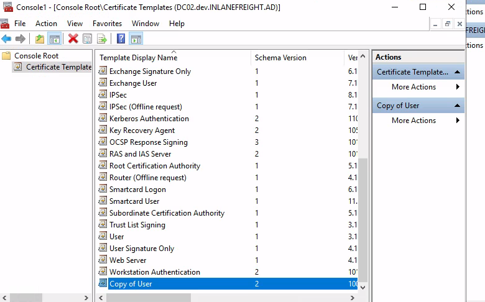
Task: Click the vertical scrollbar of template list
Action: (x=364, y=217)
